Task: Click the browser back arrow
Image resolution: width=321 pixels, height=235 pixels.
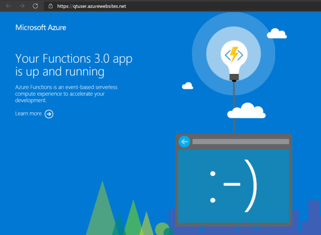Action: (x=9, y=6)
